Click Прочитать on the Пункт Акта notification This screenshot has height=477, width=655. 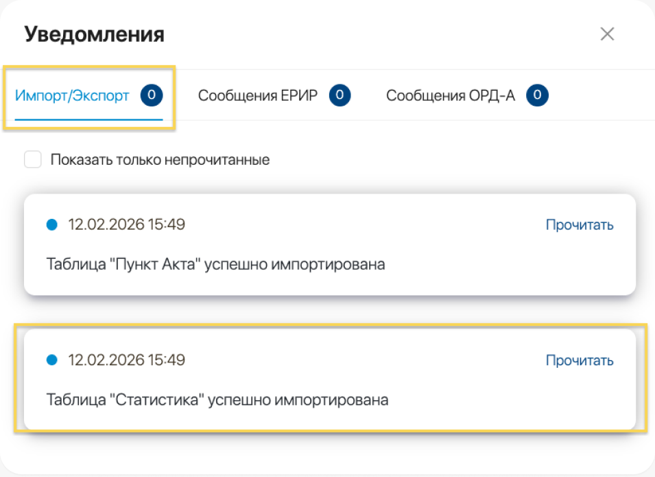click(x=578, y=224)
